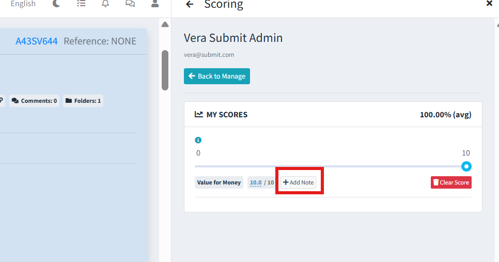The width and height of the screenshot is (499, 262).
Task: Click the scroll-up arrow of the scrollbar
Action: [x=165, y=24]
